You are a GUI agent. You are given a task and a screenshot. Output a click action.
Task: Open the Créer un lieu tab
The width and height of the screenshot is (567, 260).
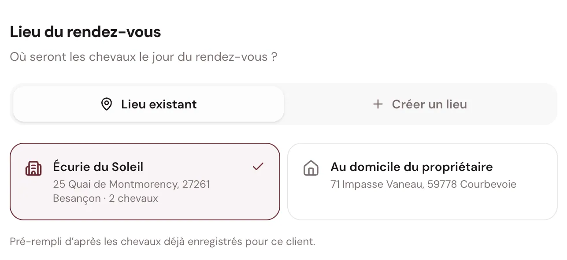[x=420, y=104]
